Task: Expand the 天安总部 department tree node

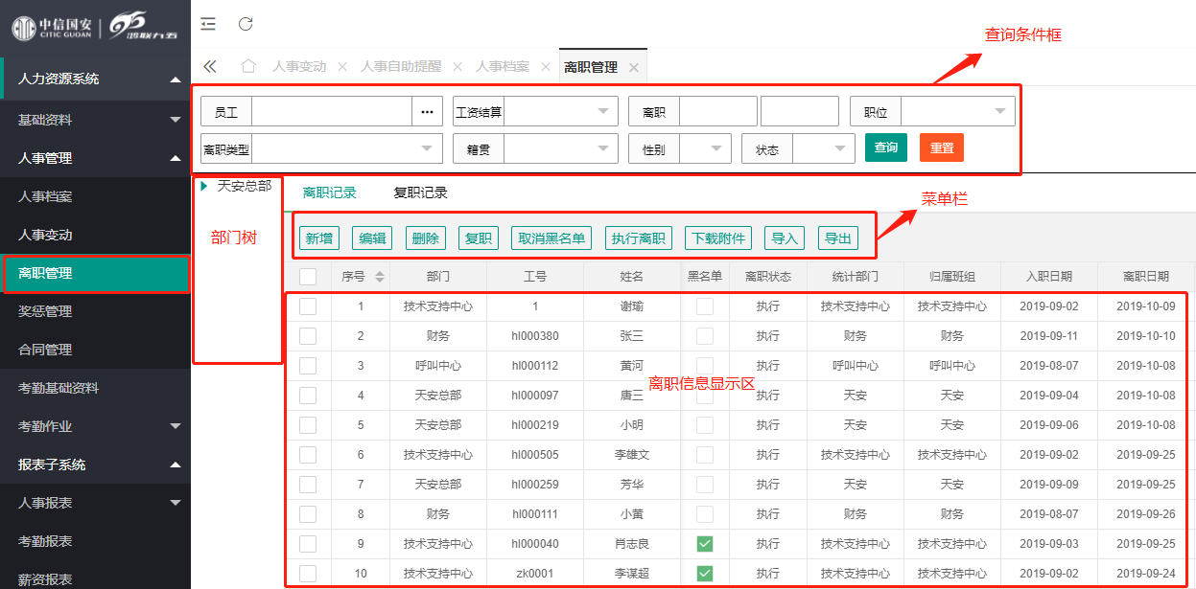Action: coord(204,186)
